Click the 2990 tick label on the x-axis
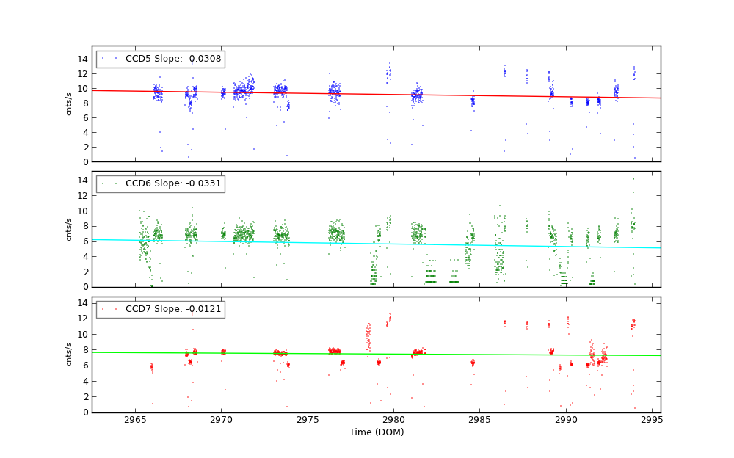734x458 pixels. [x=566, y=420]
